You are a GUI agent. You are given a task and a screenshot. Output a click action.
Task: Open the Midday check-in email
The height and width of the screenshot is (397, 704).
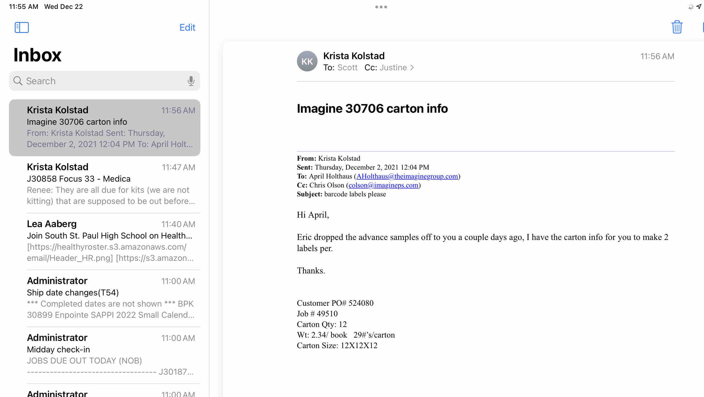pyautogui.click(x=110, y=355)
